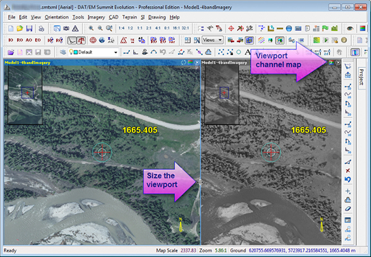Open the Drawing menu
The image size is (371, 257).
[x=157, y=17]
